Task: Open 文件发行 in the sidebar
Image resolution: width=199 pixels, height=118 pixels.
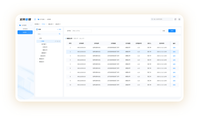Action: pyautogui.click(x=25, y=29)
